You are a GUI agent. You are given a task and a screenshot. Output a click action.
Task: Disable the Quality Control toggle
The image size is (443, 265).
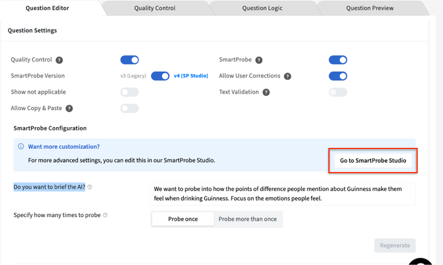coord(129,60)
